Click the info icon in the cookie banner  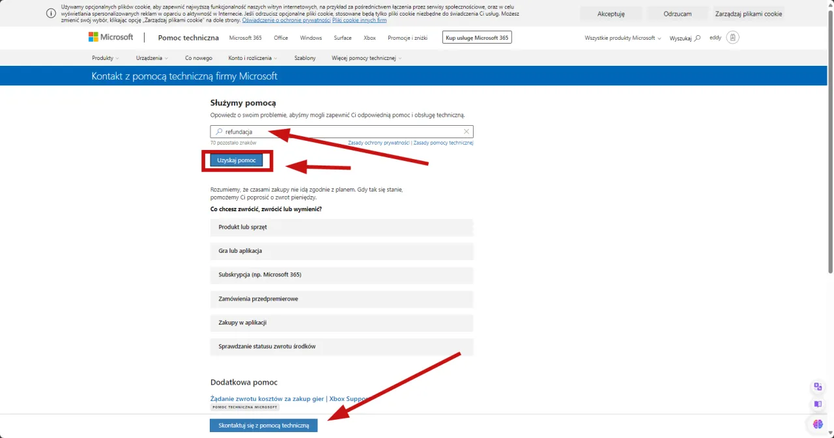pyautogui.click(x=50, y=13)
